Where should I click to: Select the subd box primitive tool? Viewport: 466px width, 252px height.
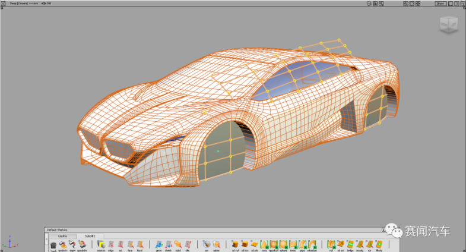tap(245, 245)
